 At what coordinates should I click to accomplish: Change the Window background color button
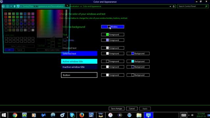(113, 27)
